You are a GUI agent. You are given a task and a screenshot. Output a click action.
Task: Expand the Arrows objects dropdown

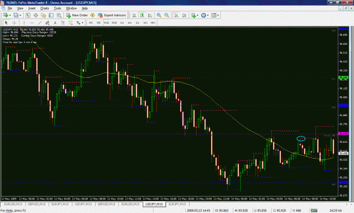pos(82,23)
